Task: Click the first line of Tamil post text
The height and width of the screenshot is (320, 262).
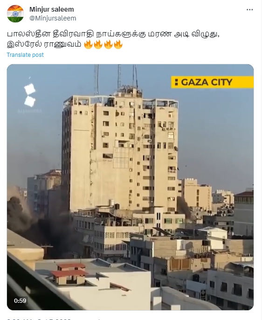Action: [x=113, y=34]
